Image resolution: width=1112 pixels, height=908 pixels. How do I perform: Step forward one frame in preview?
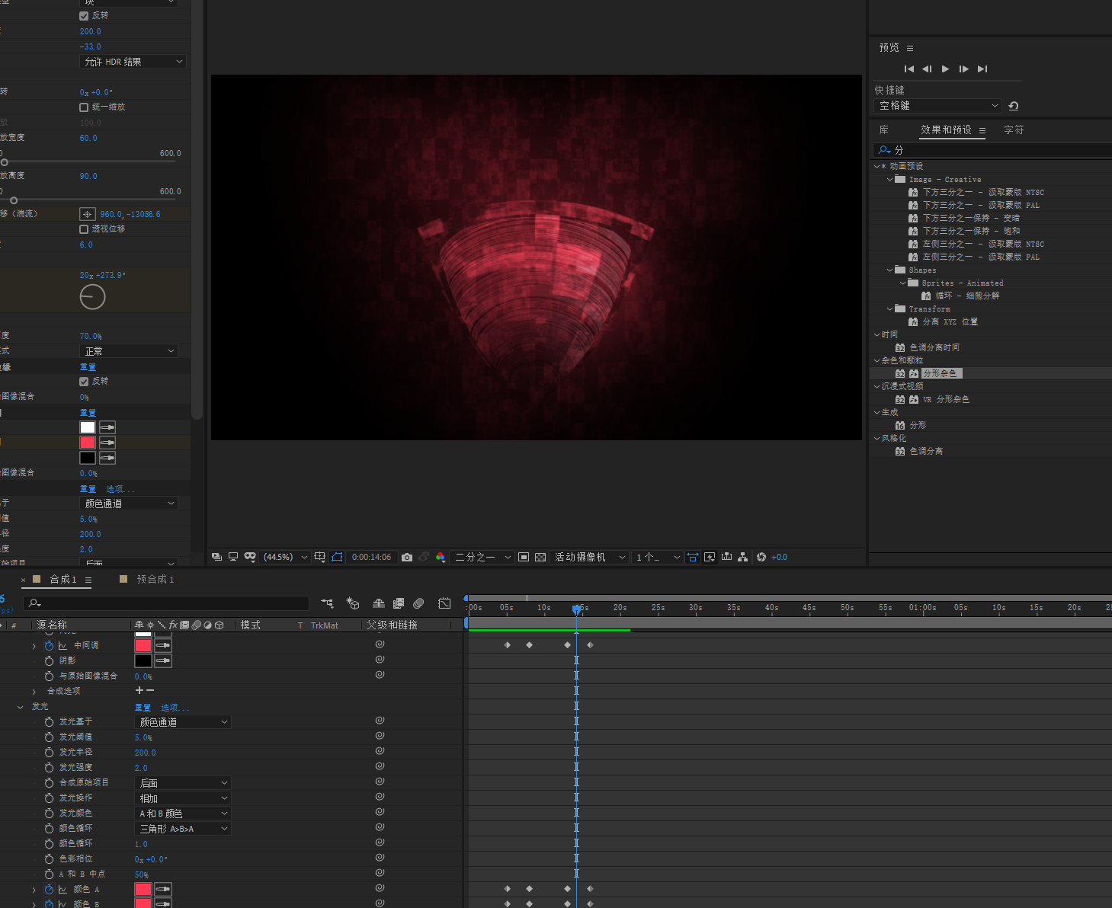[963, 69]
